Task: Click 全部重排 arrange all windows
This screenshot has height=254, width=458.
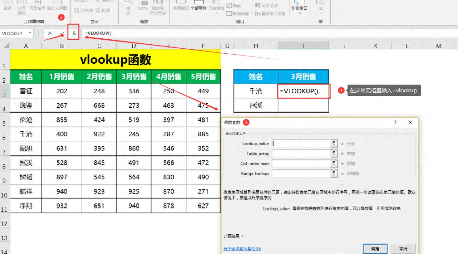Action: pos(199,6)
